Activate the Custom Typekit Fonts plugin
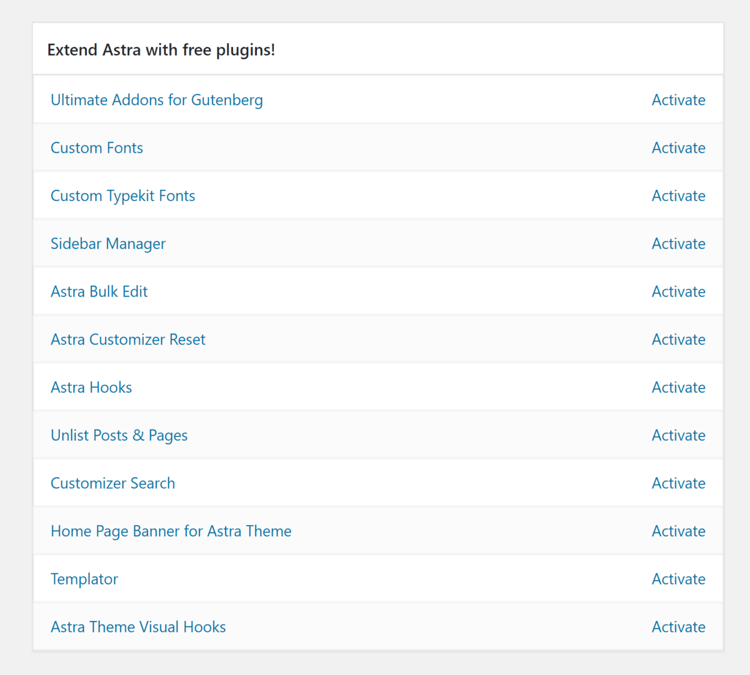The height and width of the screenshot is (675, 750). [678, 195]
